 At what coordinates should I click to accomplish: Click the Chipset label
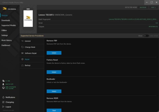tap(41, 27)
